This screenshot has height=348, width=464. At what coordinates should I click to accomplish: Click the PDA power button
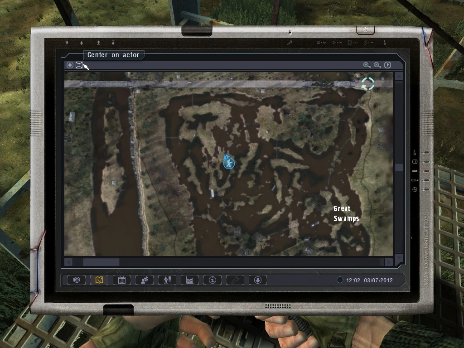(366, 29)
